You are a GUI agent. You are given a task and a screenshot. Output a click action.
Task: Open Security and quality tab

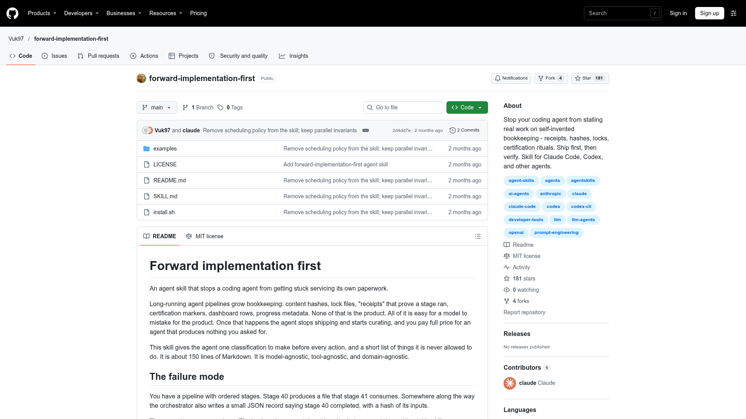pyautogui.click(x=238, y=56)
